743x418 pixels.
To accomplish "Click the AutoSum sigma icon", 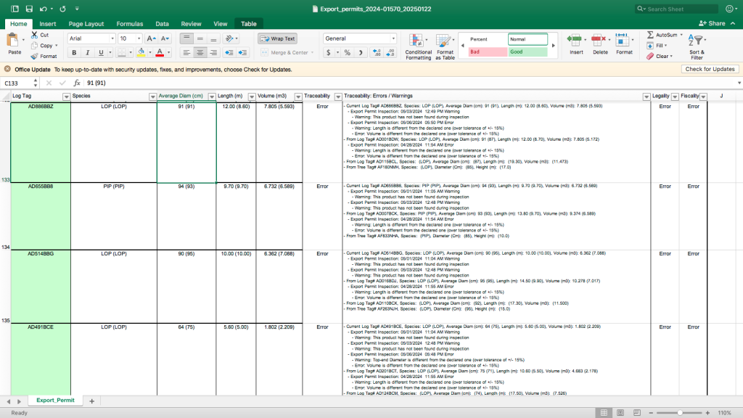I will tap(650, 35).
